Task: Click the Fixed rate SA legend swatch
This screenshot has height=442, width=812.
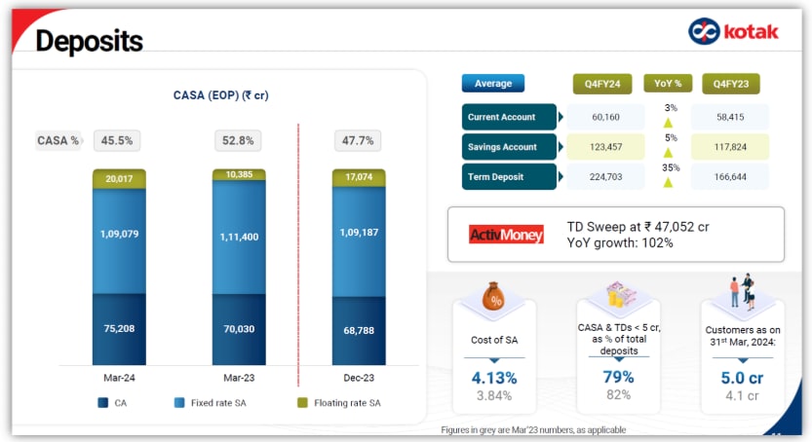Action: (x=181, y=402)
